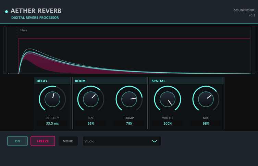Image resolution: width=258 pixels, height=166 pixels.
Task: Select the 78% damp value field
Action: point(129,124)
